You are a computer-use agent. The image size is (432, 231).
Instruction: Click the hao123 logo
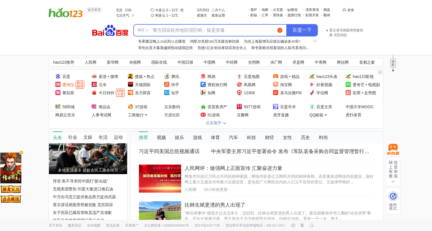pos(66,13)
